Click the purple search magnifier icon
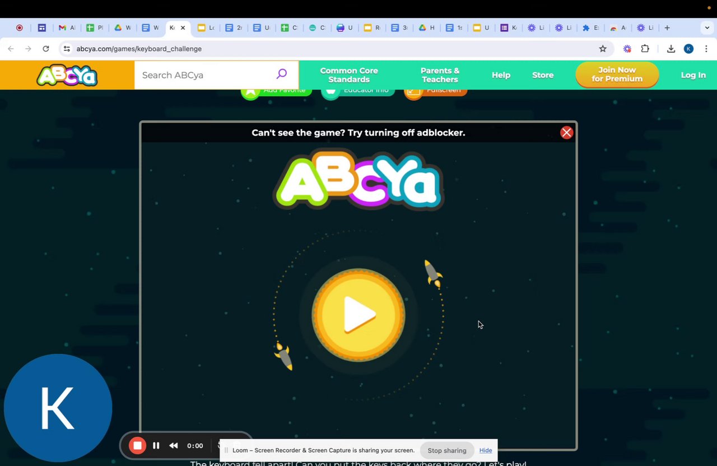This screenshot has width=717, height=466. pos(282,74)
